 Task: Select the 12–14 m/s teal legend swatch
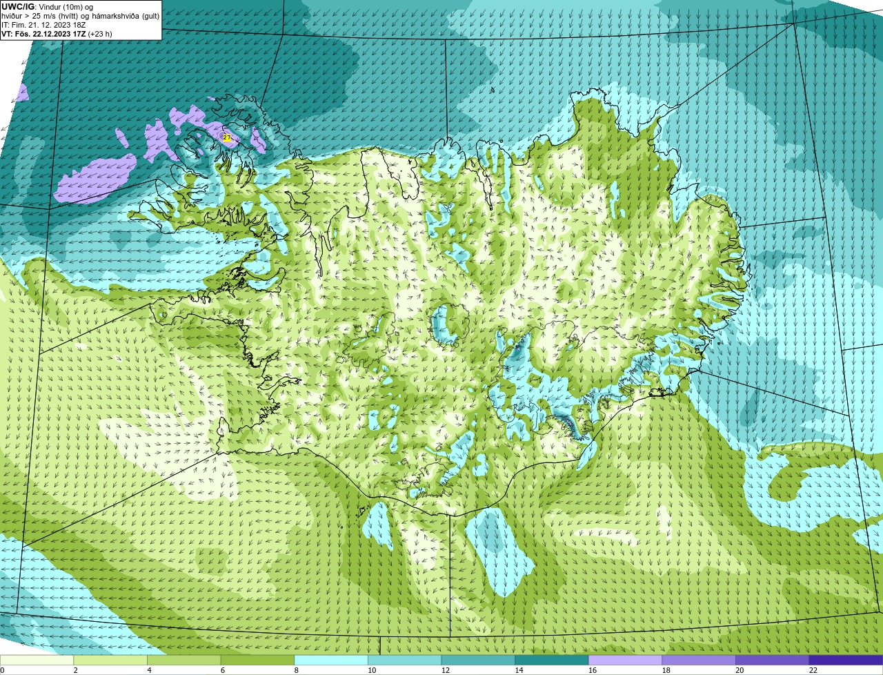tap(478, 660)
